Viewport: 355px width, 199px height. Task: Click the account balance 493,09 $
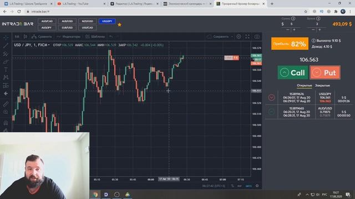pyautogui.click(x=342, y=24)
